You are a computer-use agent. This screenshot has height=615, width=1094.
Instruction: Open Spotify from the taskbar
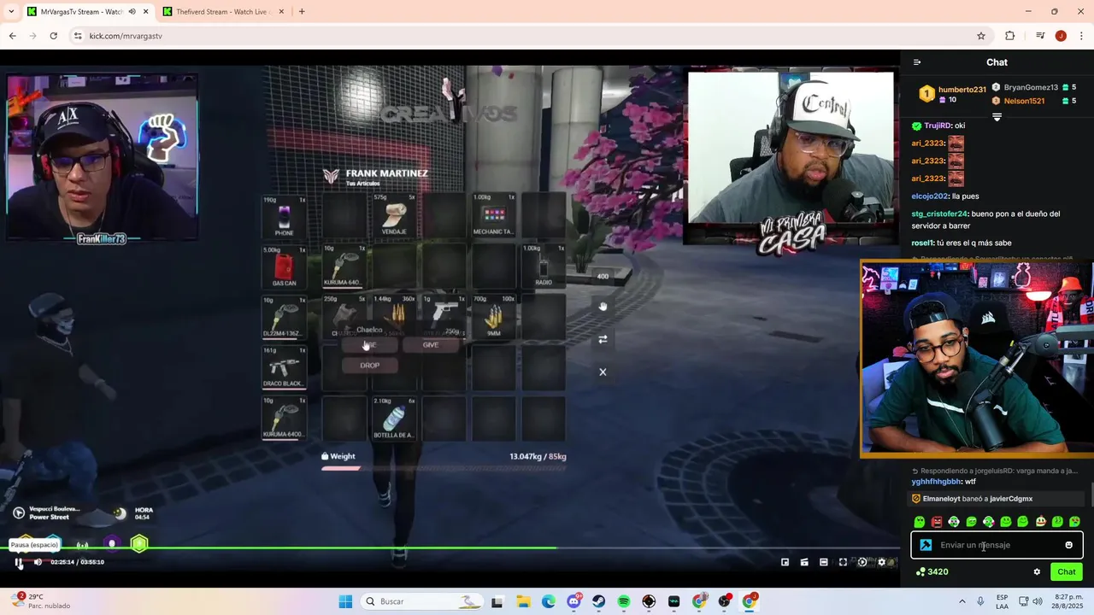click(624, 601)
